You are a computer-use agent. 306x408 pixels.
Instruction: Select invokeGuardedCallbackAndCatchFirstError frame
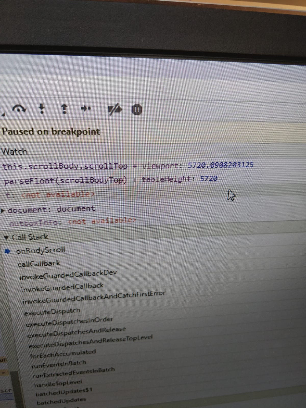[94, 297]
